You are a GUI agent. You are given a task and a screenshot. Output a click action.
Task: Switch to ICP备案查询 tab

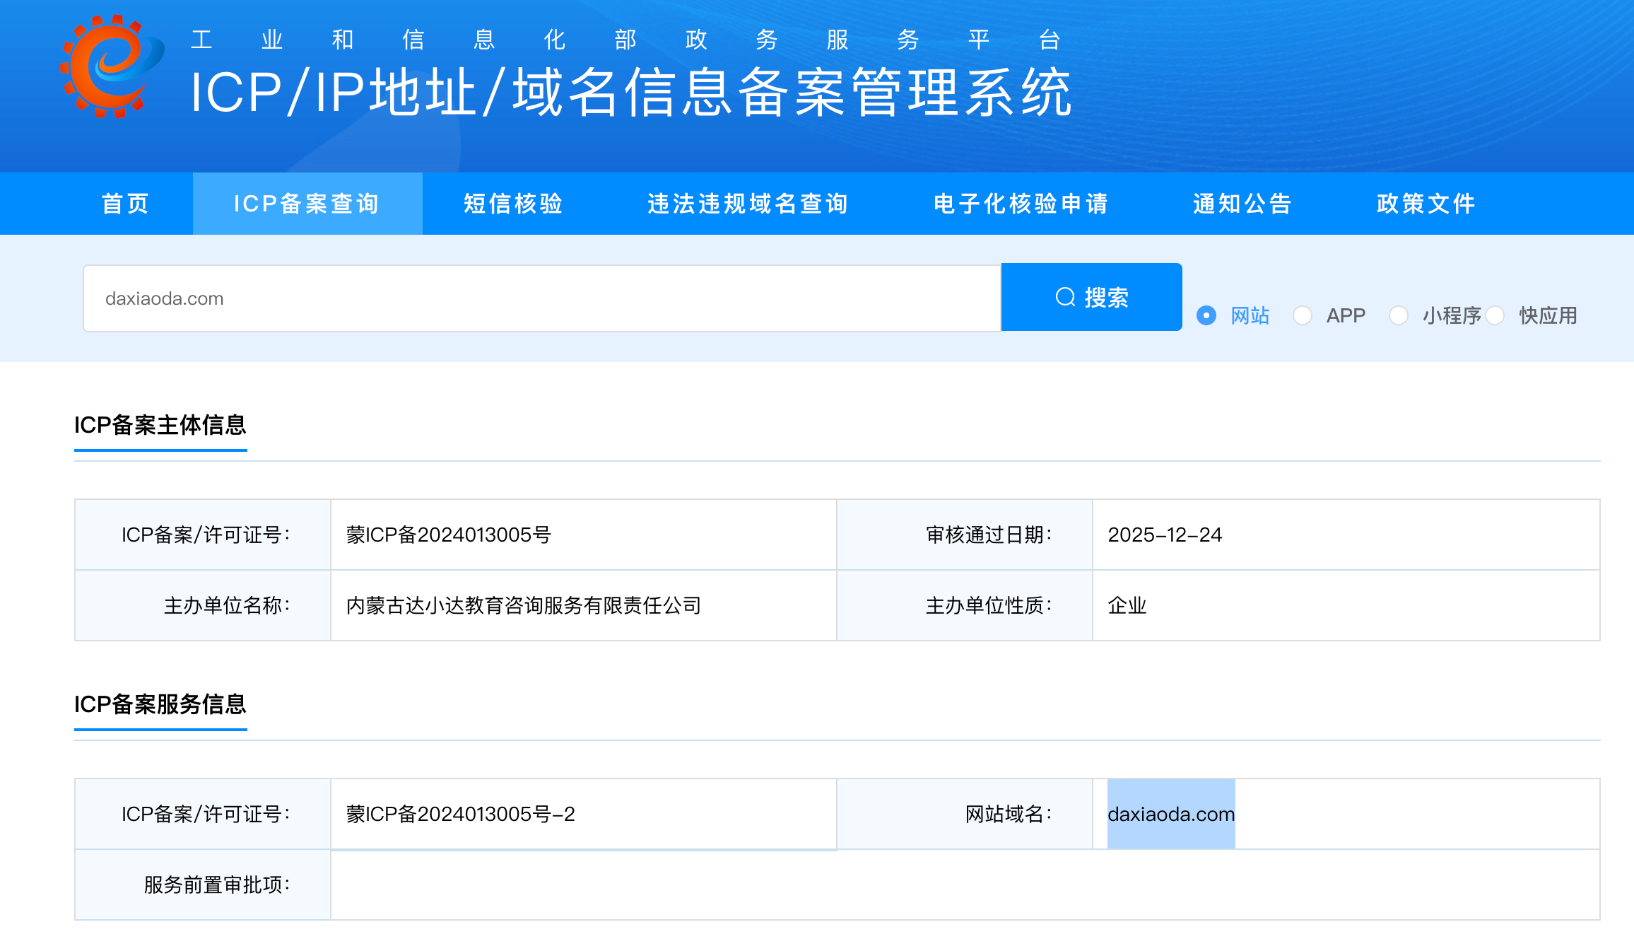307,204
